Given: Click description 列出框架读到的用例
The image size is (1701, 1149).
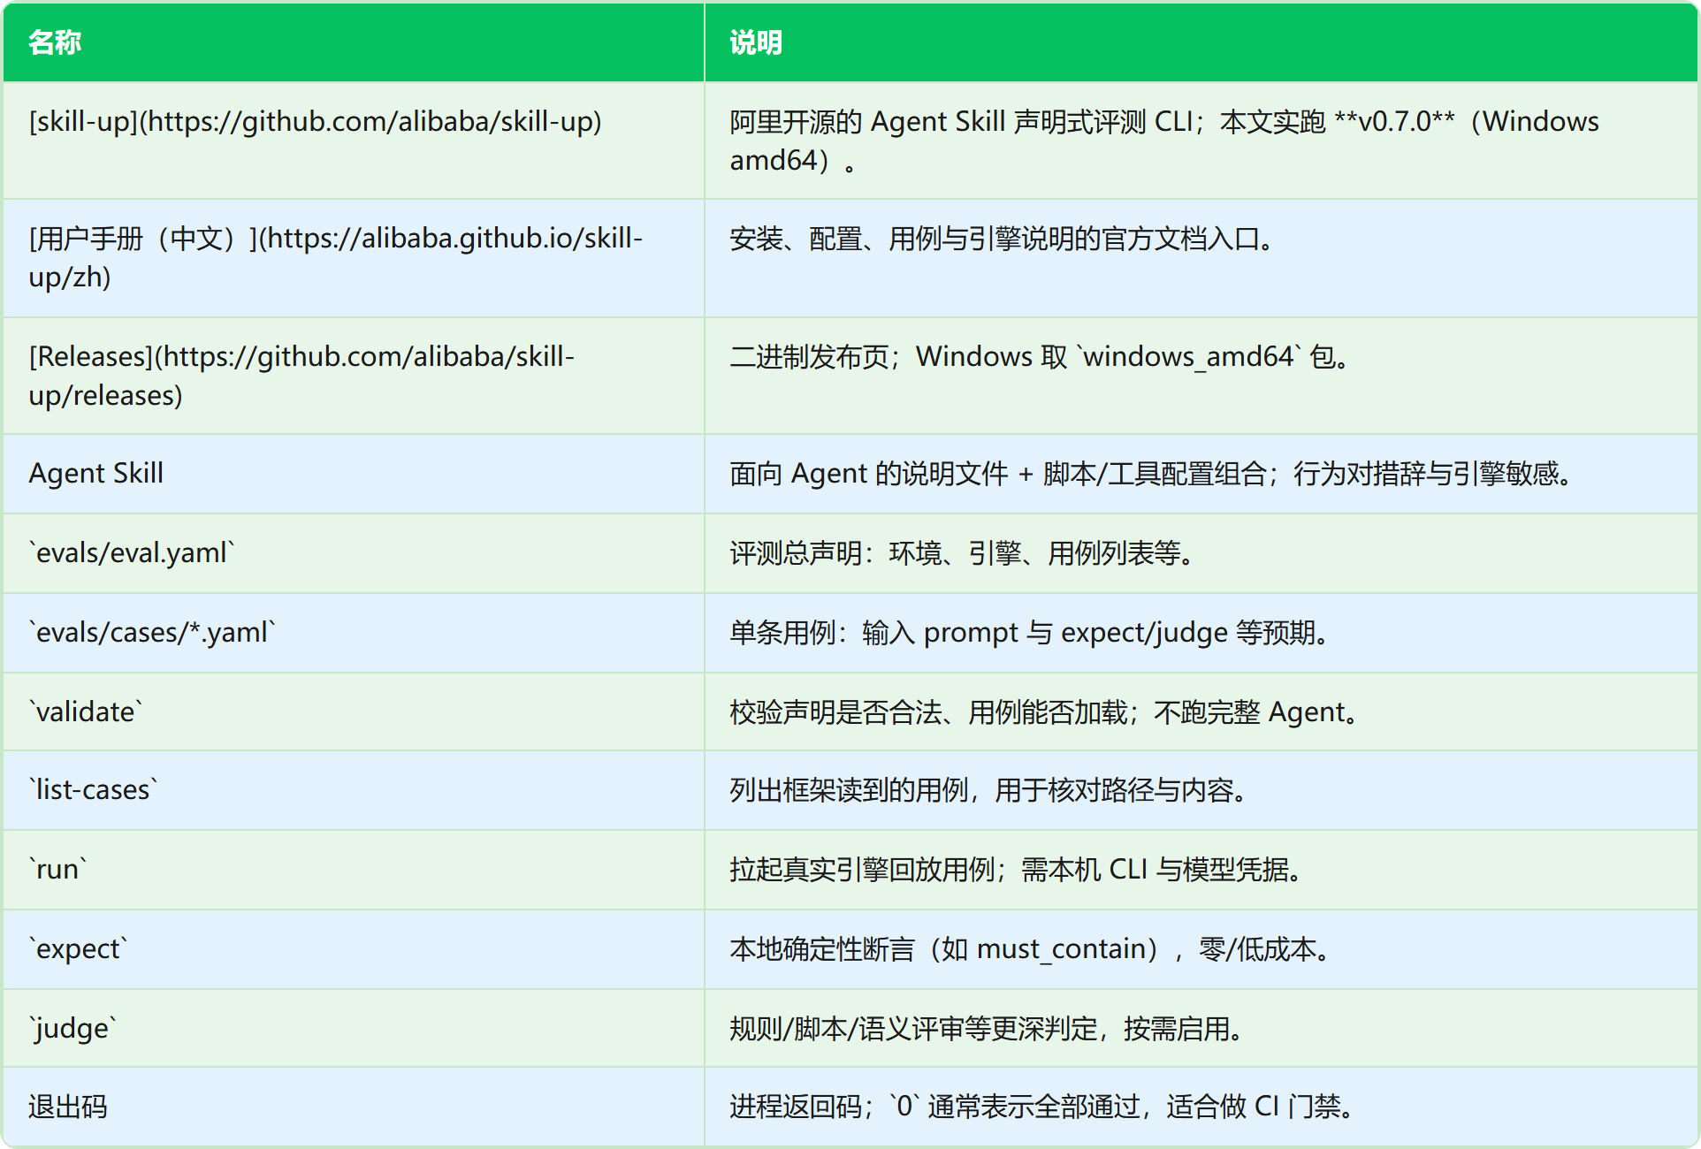Looking at the screenshot, I should pyautogui.click(x=1201, y=790).
